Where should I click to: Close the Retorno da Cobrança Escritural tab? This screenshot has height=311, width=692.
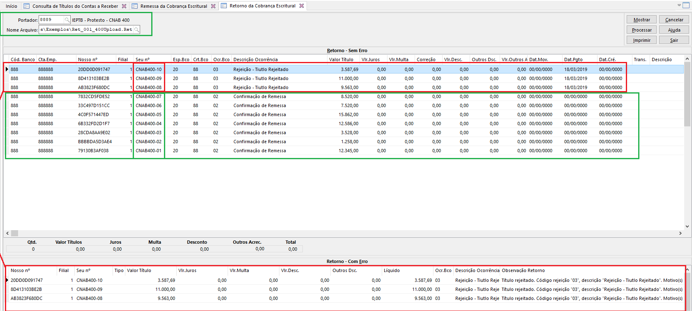click(302, 6)
